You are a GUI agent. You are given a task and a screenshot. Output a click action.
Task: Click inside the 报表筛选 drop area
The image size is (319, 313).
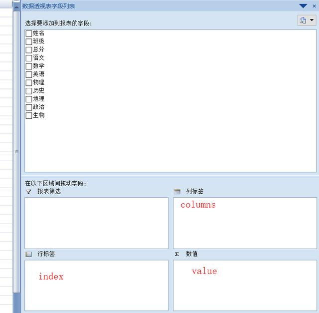(x=96, y=223)
